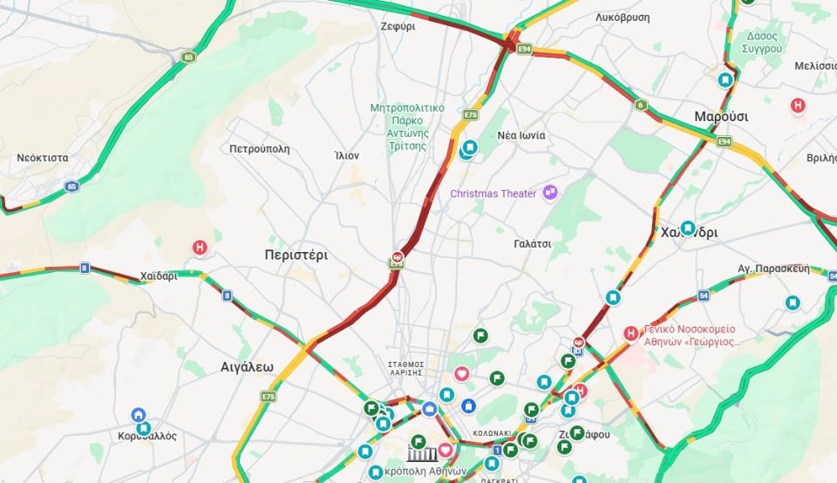Select the Μαρούσι city label
837x483 pixels.
pyautogui.click(x=721, y=117)
